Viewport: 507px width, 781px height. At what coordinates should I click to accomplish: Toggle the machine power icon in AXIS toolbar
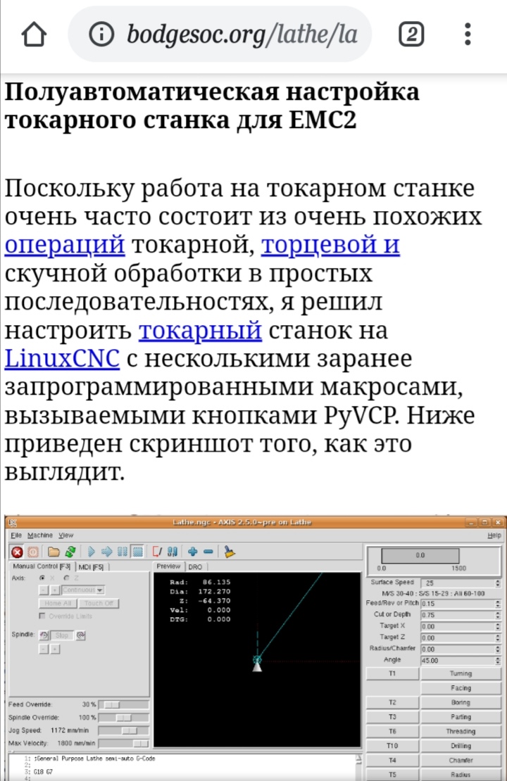pos(33,552)
